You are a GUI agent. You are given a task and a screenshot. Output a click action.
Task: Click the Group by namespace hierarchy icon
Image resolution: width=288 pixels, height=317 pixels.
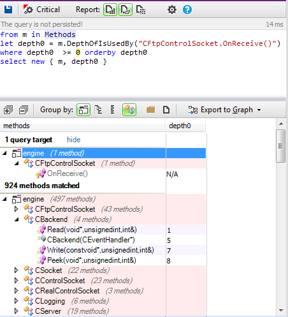(x=98, y=110)
